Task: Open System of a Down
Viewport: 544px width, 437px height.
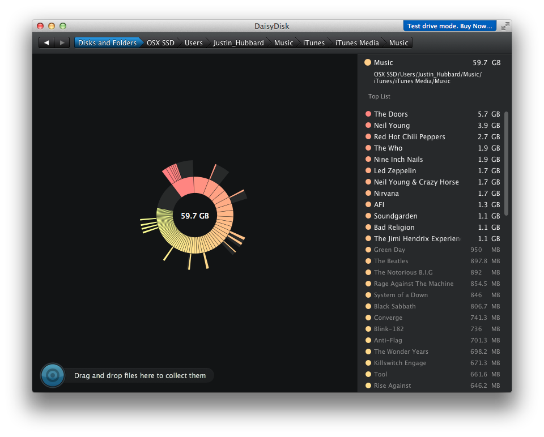Action: click(x=432, y=295)
